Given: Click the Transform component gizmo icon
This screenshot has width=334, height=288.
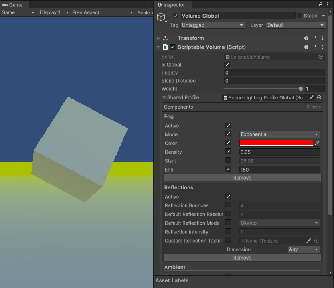Looking at the screenshot, I should (x=166, y=38).
